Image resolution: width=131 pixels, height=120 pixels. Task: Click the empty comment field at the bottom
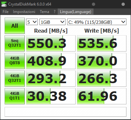[x=65, y=112]
